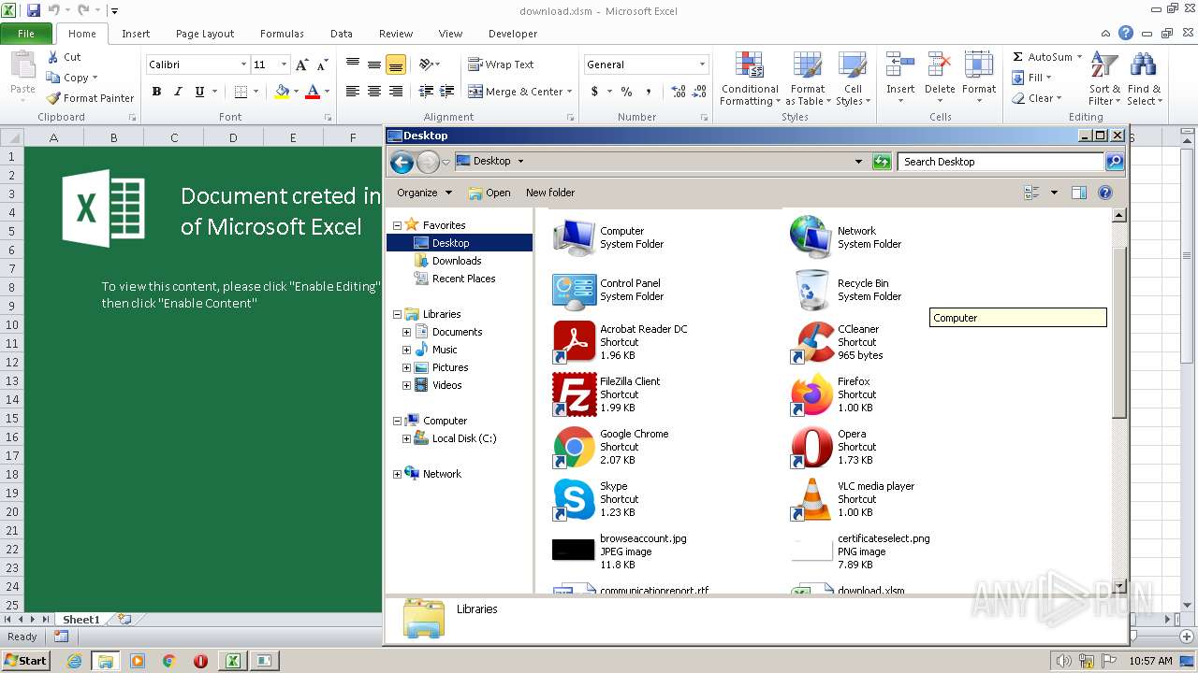Apply Underline formatting
Screen dimensions: 1198x673
pyautogui.click(x=199, y=92)
